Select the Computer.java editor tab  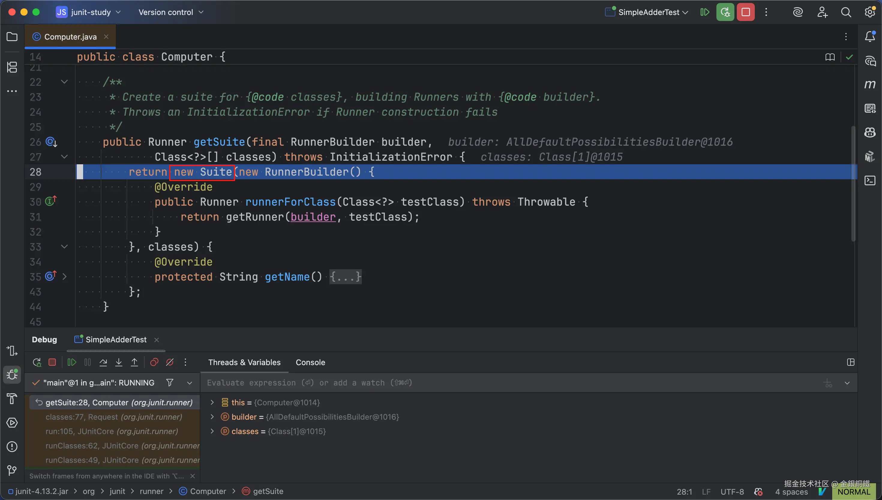(x=70, y=37)
